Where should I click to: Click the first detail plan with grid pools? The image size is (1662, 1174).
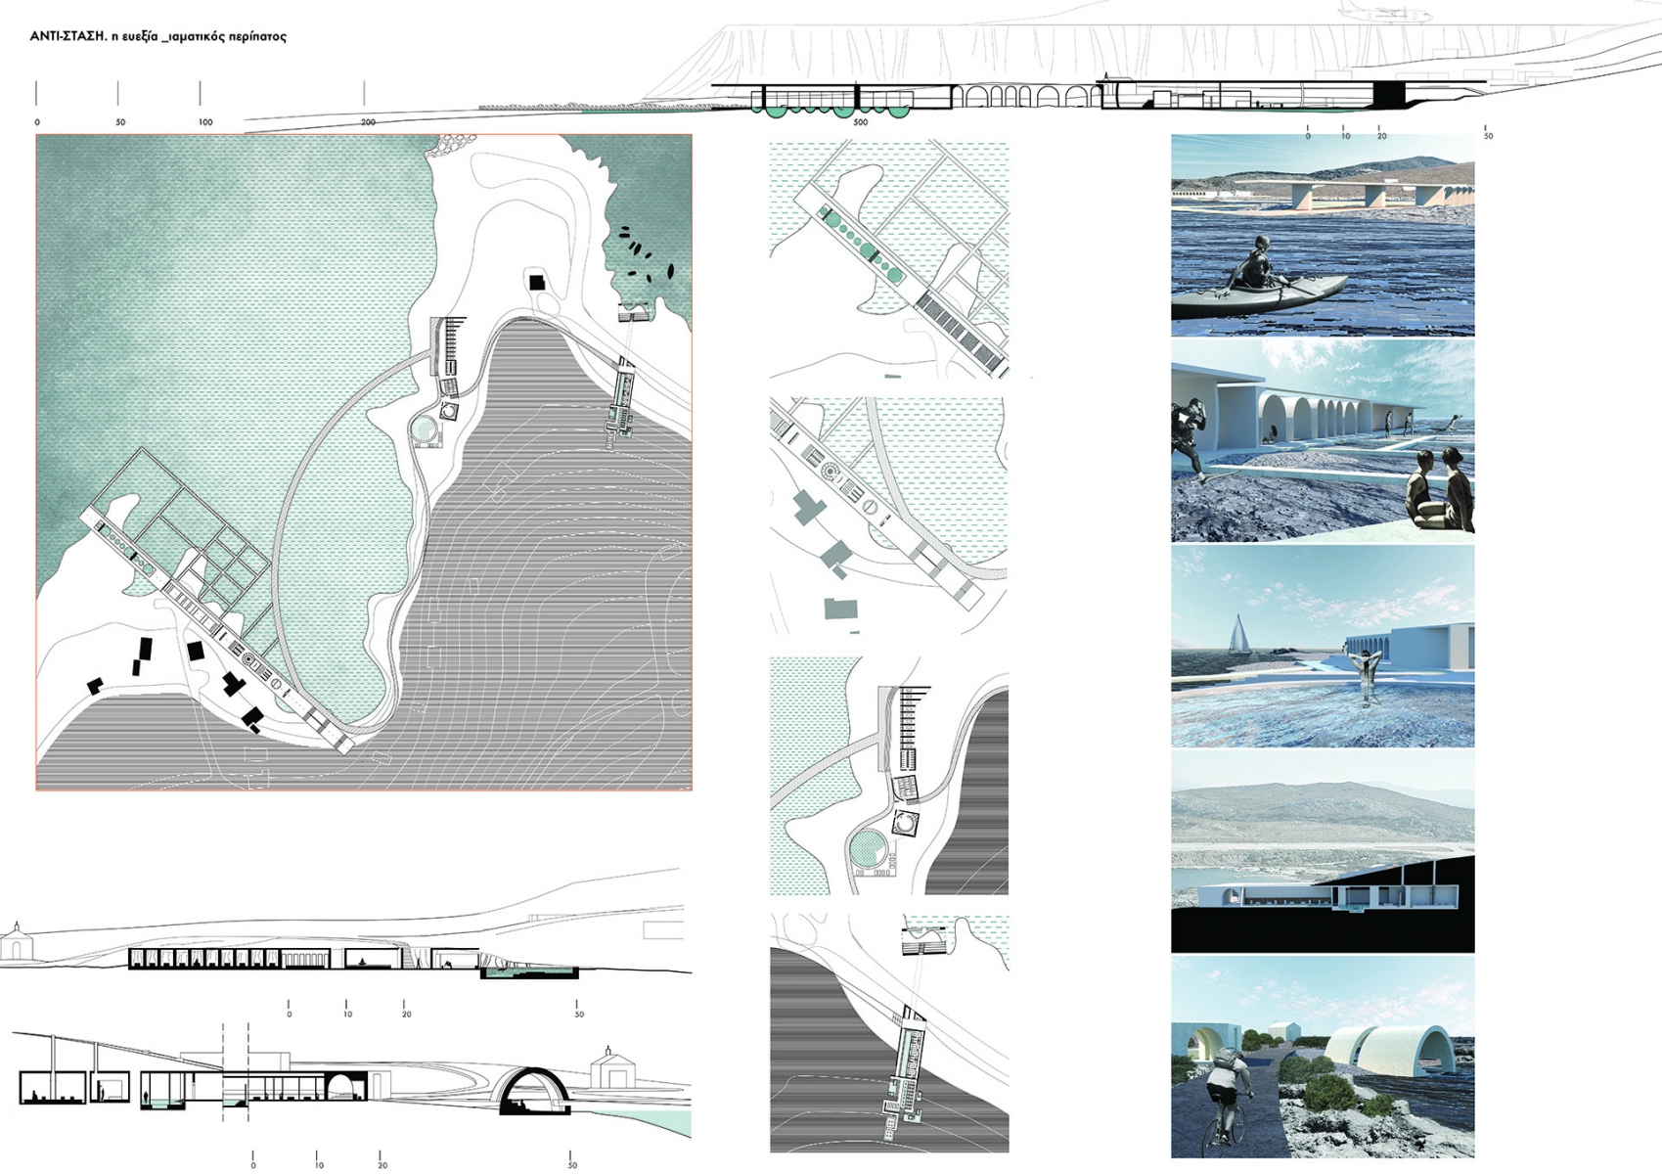[889, 260]
